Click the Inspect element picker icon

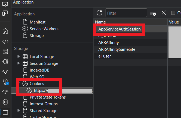click(5, 4)
